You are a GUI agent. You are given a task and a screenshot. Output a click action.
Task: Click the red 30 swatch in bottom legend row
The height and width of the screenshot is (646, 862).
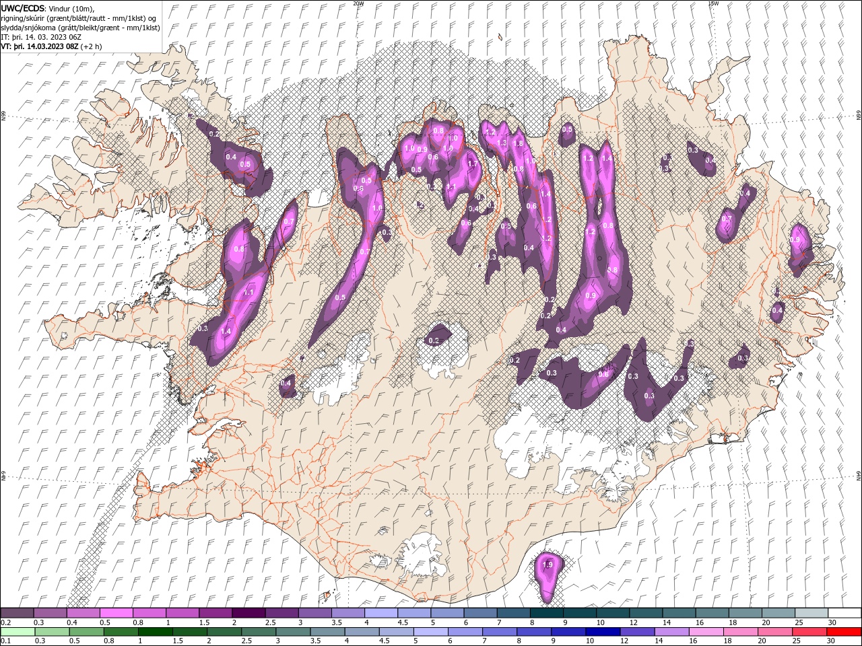coord(844,631)
